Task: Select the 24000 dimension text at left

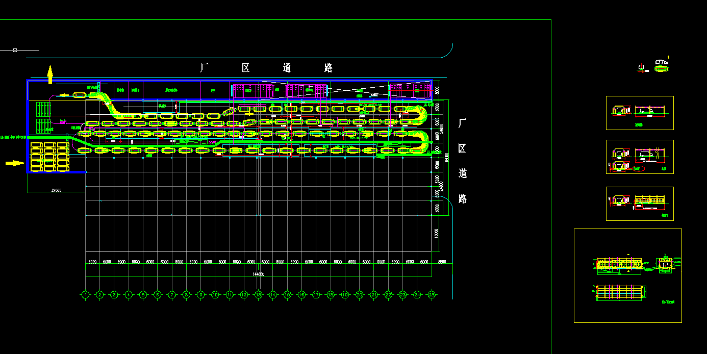Action: point(56,190)
